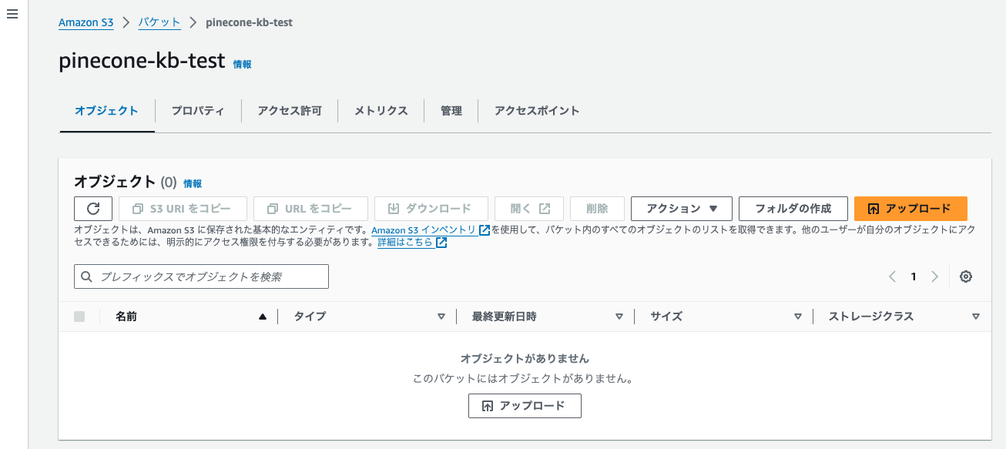Focus the prefix object search field
The image size is (1006, 449).
[201, 276]
